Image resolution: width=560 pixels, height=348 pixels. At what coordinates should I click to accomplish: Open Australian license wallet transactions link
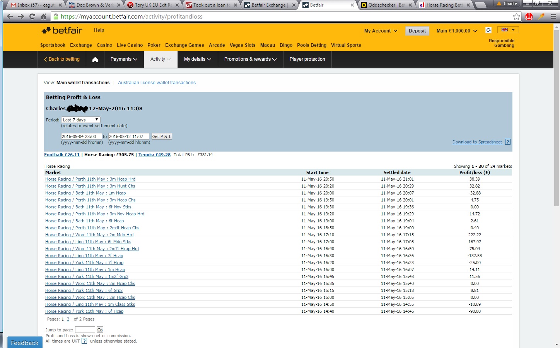[x=157, y=83]
